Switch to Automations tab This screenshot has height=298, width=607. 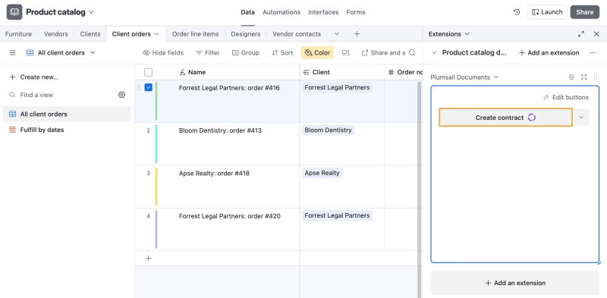(x=281, y=12)
